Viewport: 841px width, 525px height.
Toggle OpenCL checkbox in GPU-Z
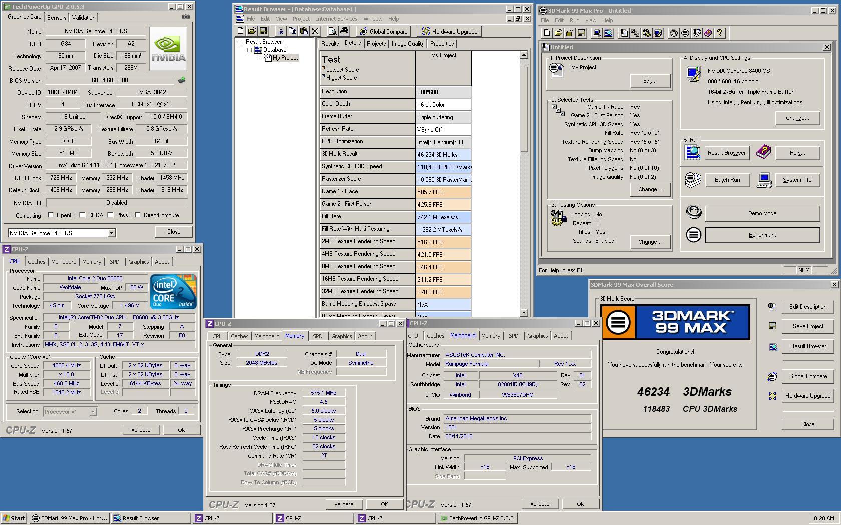pos(51,215)
